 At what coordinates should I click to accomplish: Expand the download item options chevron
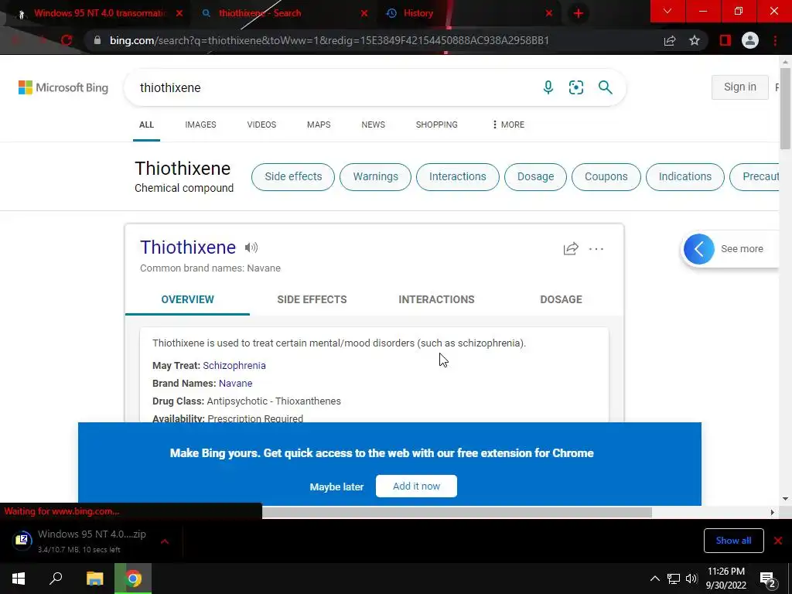(164, 541)
